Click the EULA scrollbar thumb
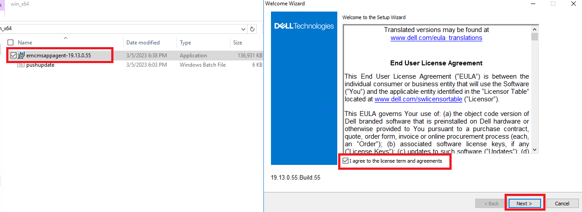The height and width of the screenshot is (212, 582). (534, 36)
